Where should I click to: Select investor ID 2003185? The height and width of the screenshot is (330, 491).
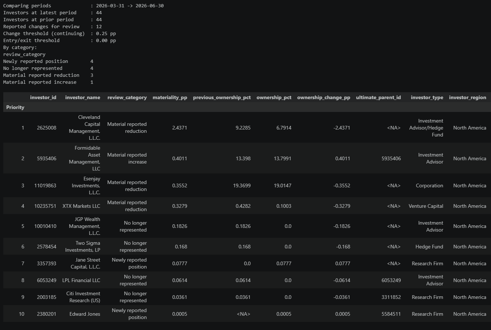pyautogui.click(x=47, y=297)
